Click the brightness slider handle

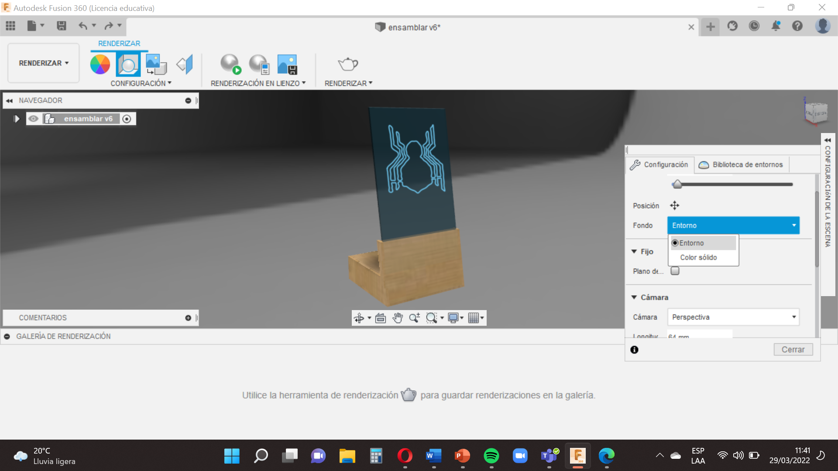coord(677,184)
